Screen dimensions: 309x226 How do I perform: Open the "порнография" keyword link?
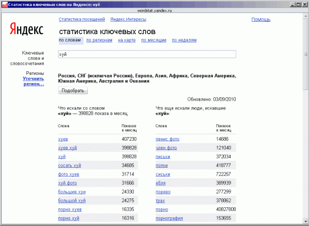[169, 218]
